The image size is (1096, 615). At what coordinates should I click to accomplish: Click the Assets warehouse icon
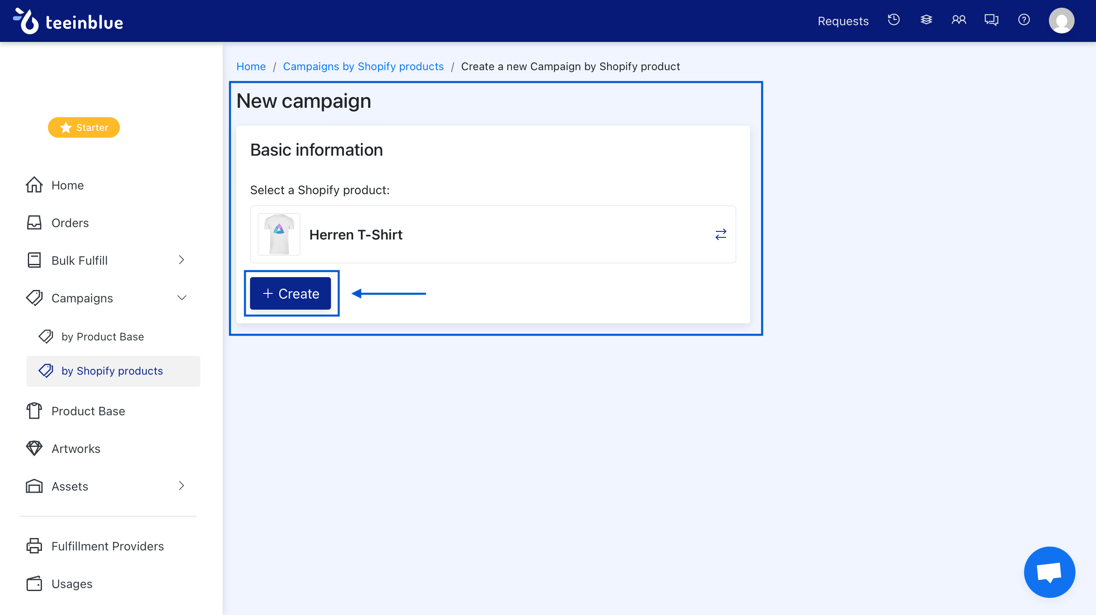click(x=34, y=486)
